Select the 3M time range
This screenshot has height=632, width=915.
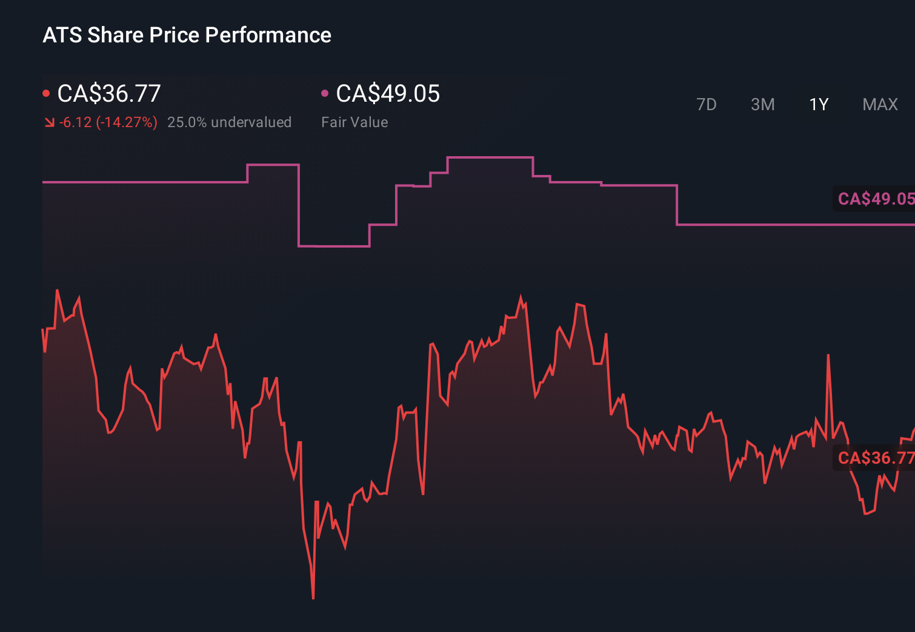762,104
